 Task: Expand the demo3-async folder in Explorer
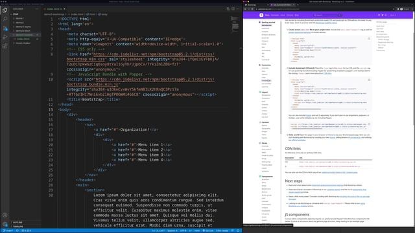pyautogui.click(x=23, y=27)
